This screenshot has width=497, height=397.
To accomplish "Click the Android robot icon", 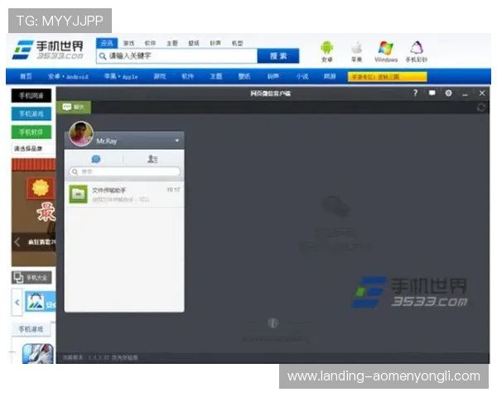I will 326,48.
